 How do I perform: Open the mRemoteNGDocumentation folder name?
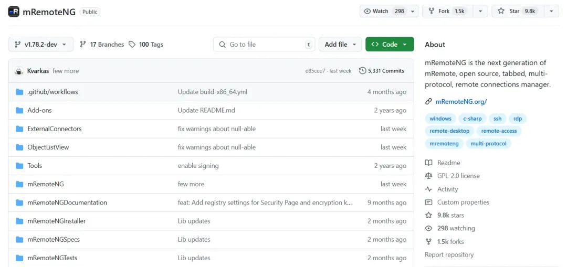[67, 202]
